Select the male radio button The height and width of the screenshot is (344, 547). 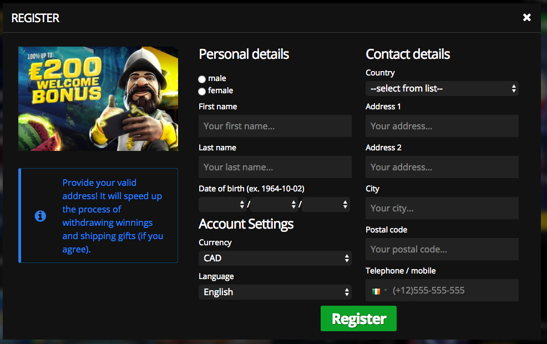tap(202, 79)
